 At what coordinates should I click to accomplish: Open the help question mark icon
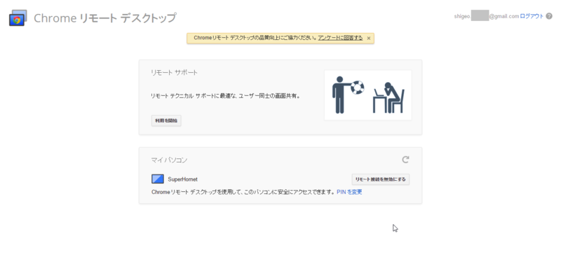[x=549, y=16]
